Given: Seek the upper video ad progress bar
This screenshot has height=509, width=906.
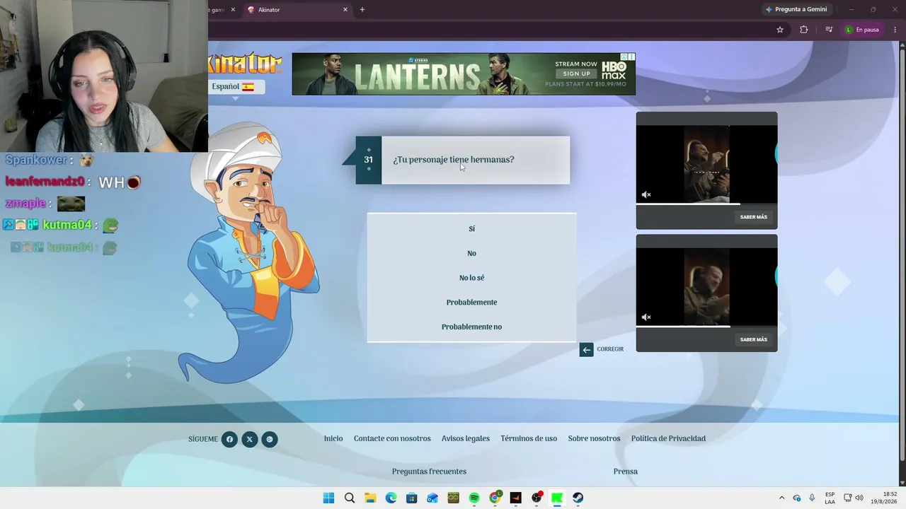Looking at the screenshot, I should point(706,204).
